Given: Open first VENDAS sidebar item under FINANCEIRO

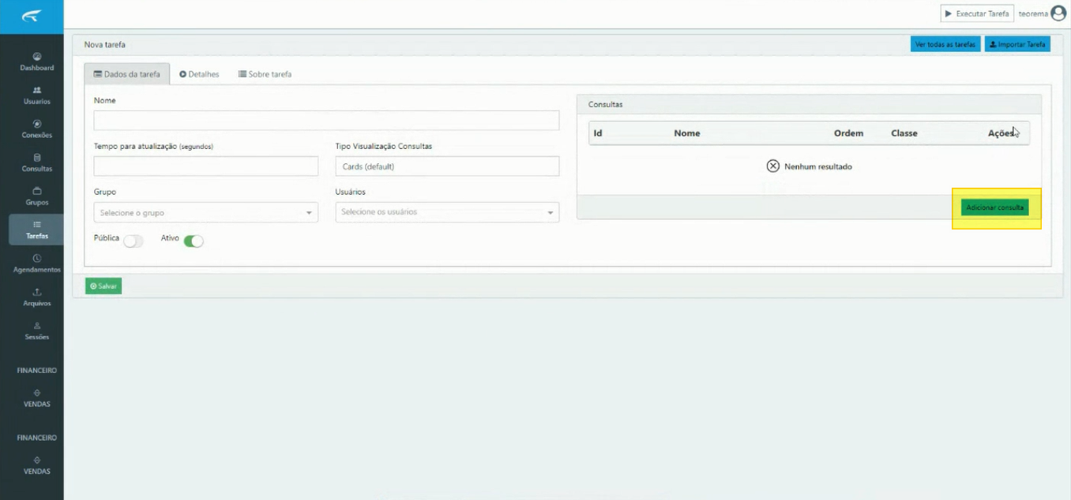Looking at the screenshot, I should coord(37,398).
